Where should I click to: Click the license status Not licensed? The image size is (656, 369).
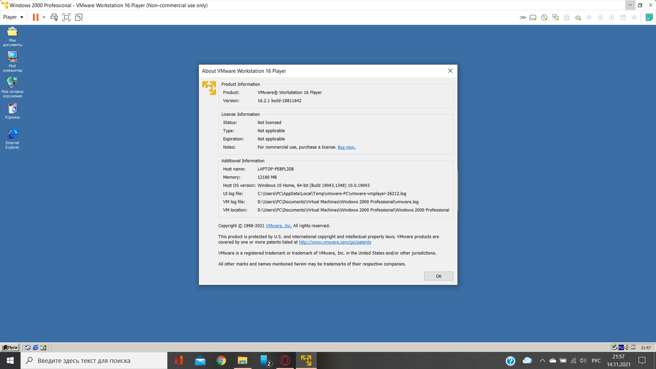click(270, 122)
